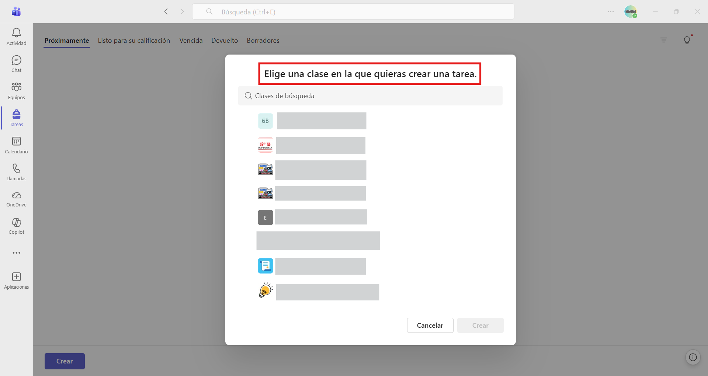This screenshot has height=376, width=708.
Task: Open Chat in the sidebar
Action: (16, 60)
